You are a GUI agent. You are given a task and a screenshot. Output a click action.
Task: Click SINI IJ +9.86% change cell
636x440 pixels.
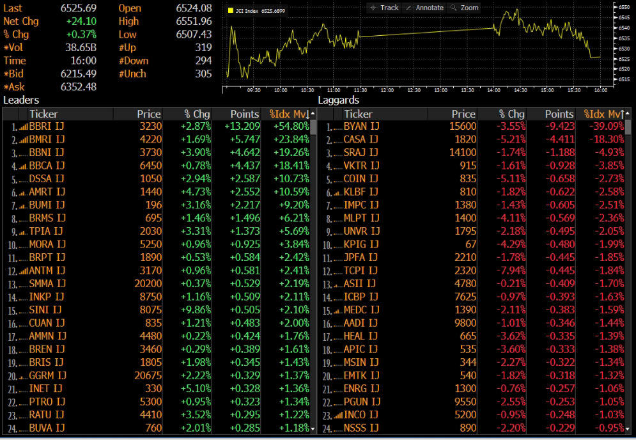tap(196, 310)
